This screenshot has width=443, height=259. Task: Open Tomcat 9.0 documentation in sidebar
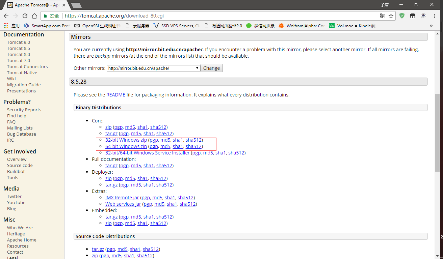pos(19,42)
